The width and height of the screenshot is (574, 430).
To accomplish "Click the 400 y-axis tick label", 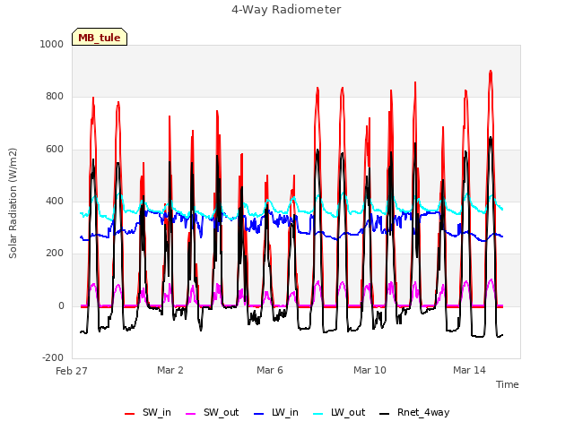I will pos(55,201).
